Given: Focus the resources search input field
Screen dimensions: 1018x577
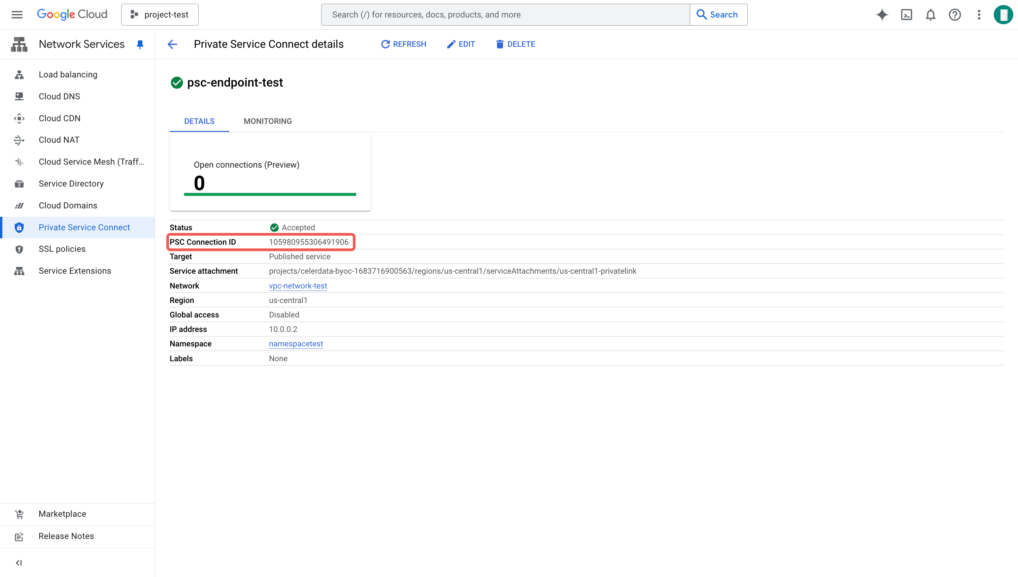Looking at the screenshot, I should point(505,15).
